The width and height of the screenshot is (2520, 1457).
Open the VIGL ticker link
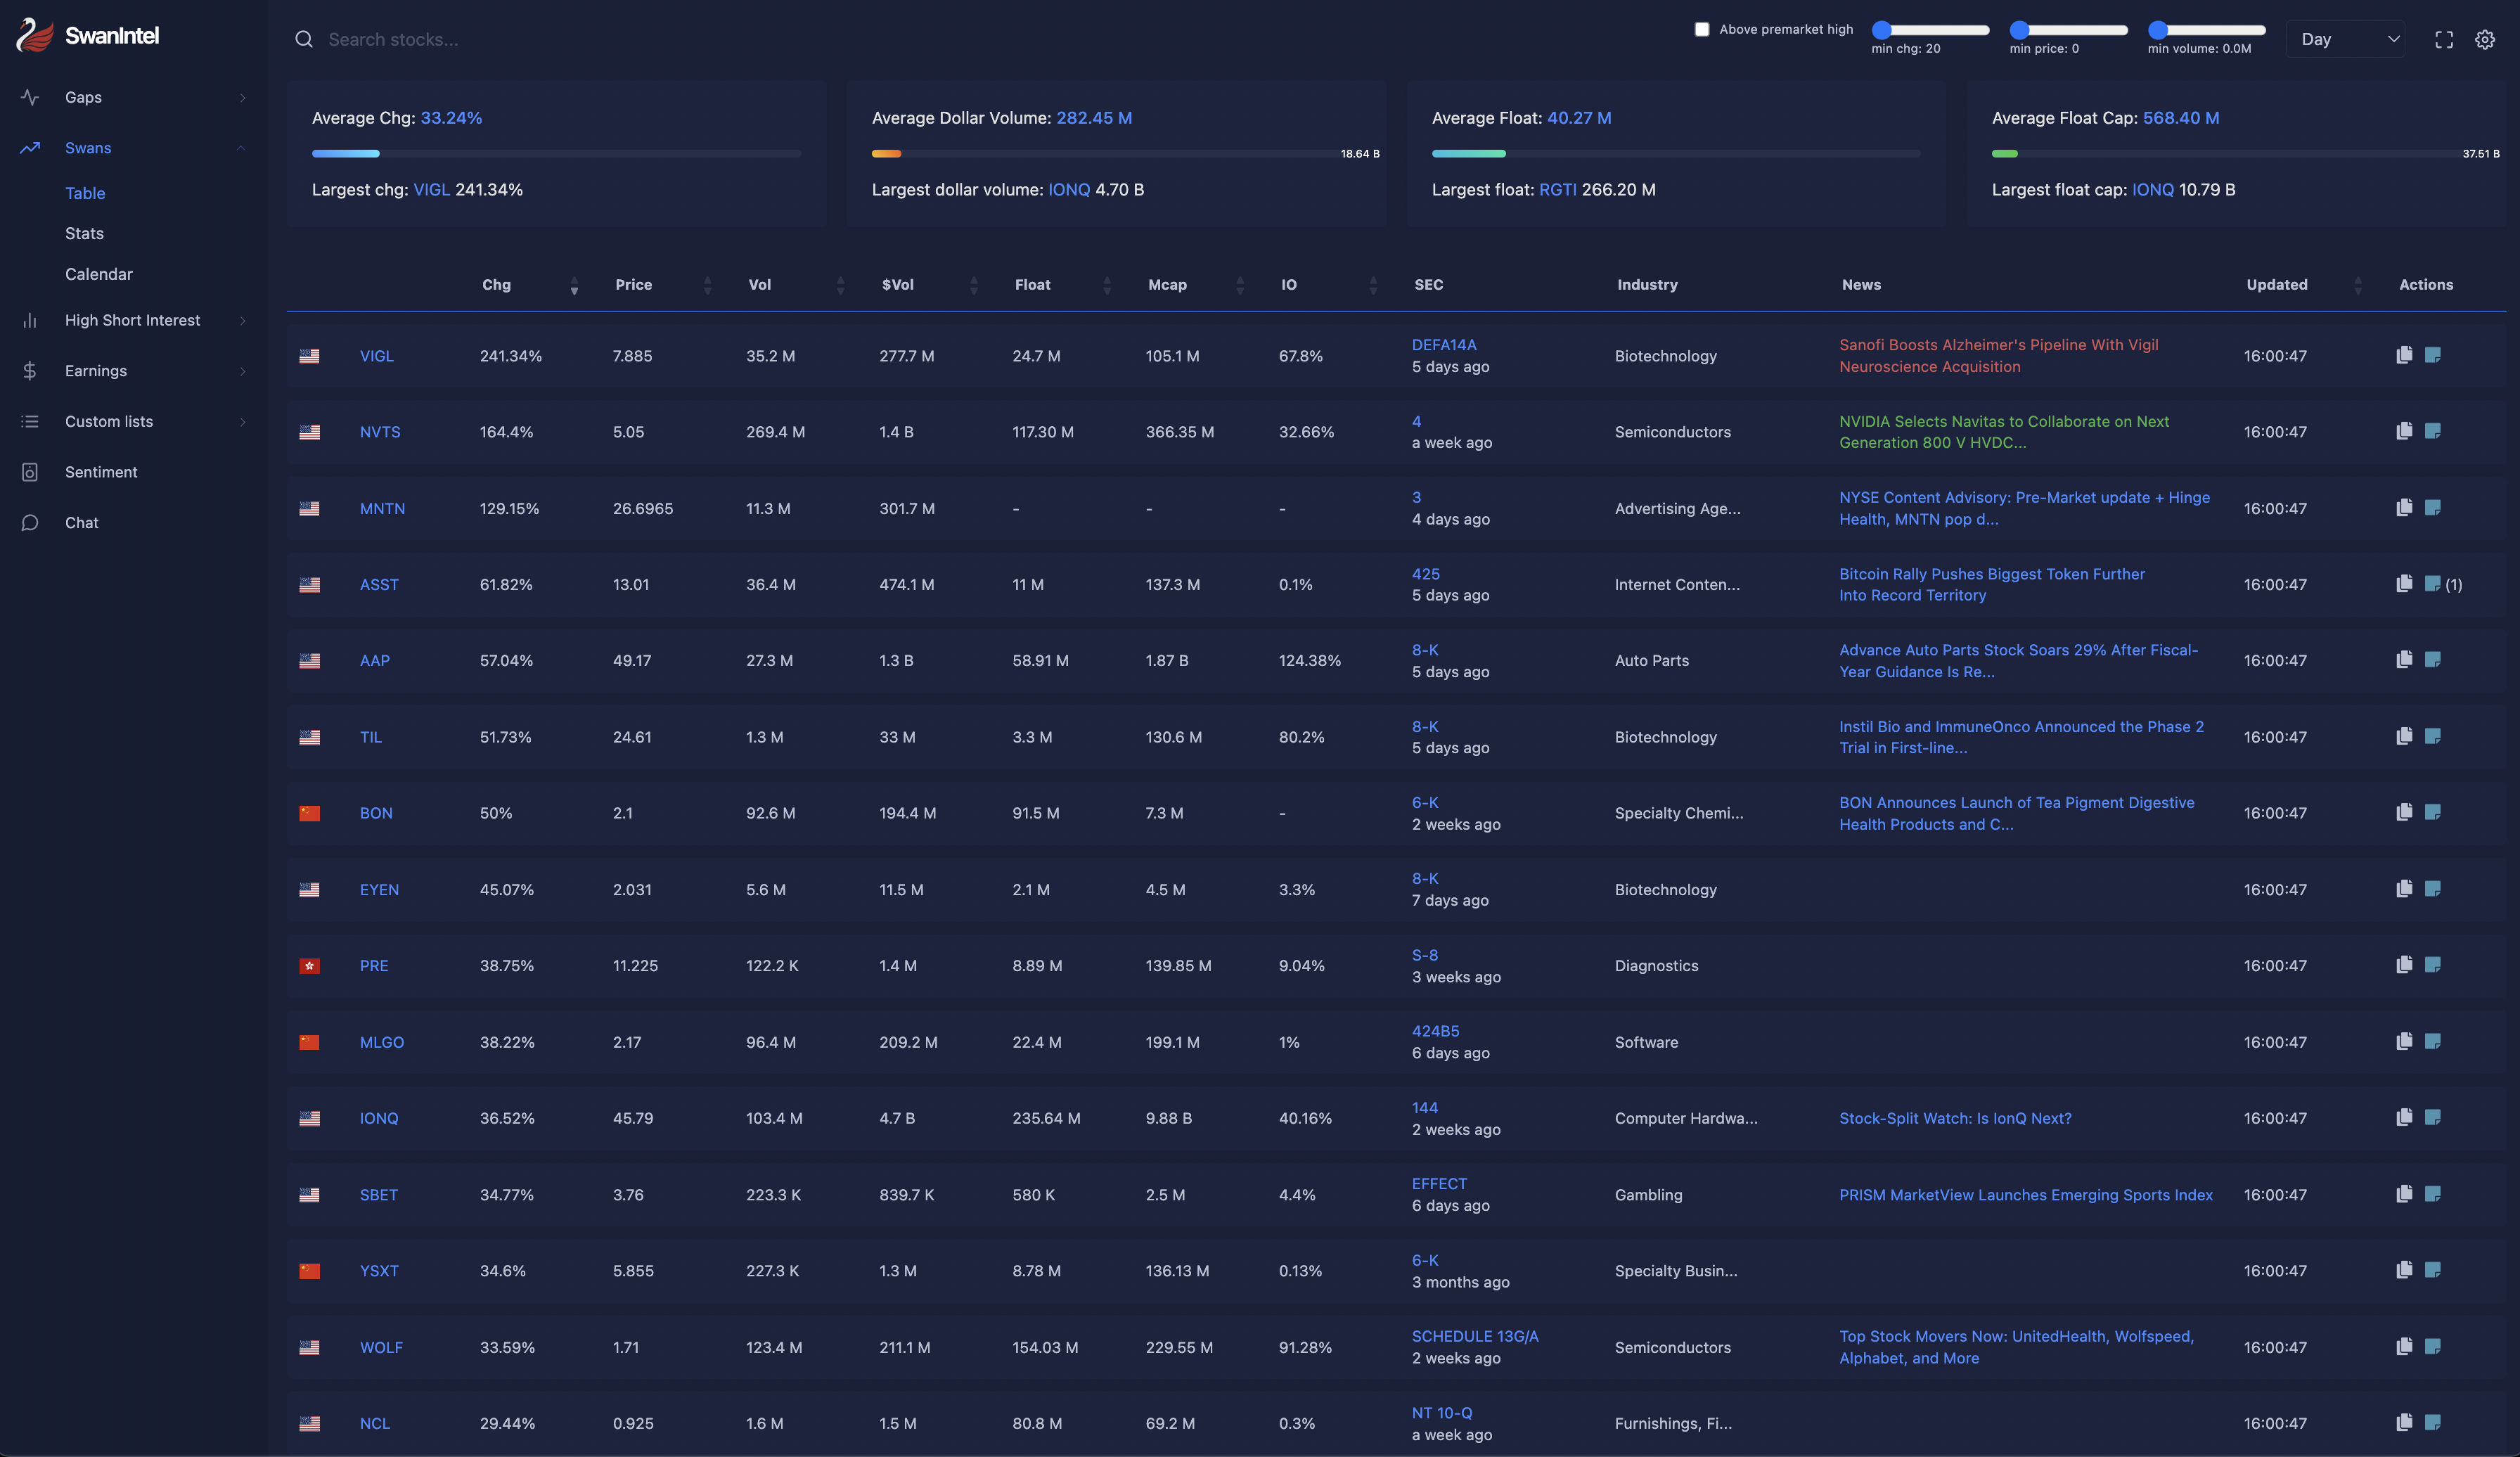click(x=377, y=356)
